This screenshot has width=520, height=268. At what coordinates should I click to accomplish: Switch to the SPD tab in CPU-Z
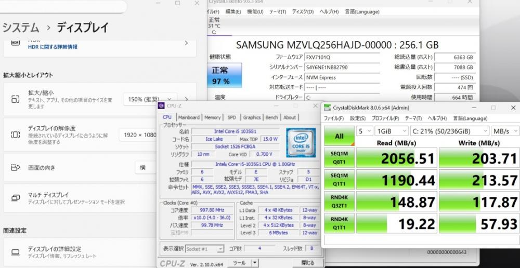(x=232, y=117)
